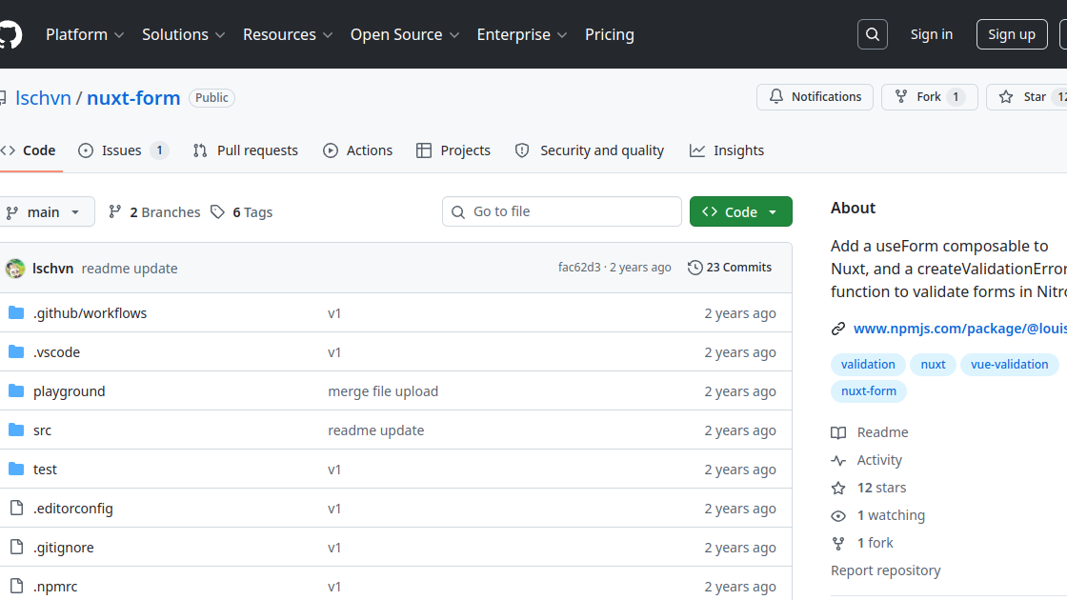Screen dimensions: 1067x600
Task: Open lschvn author link in commit row
Action: [53, 269]
